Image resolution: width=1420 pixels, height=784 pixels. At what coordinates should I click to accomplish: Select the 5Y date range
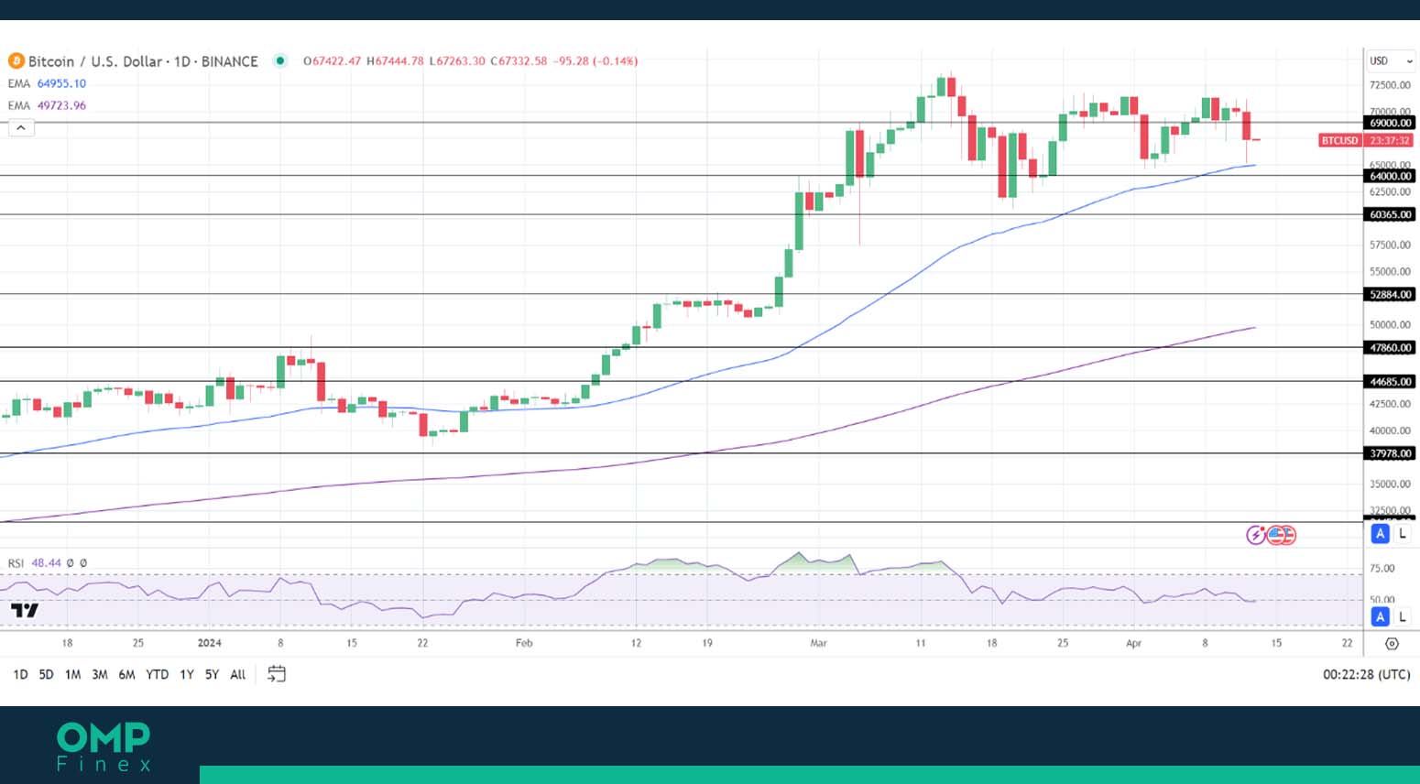[212, 674]
